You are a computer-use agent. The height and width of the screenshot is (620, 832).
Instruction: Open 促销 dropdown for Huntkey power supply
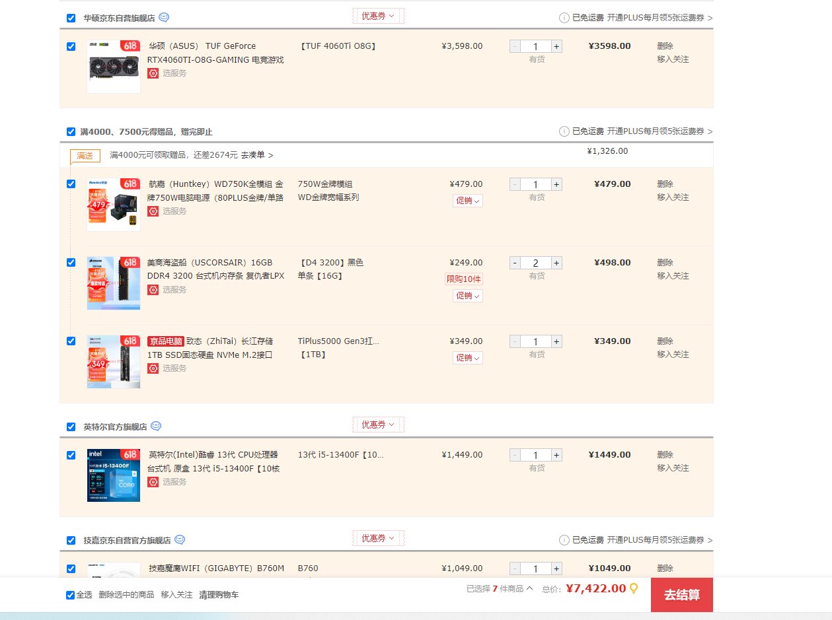[468, 201]
